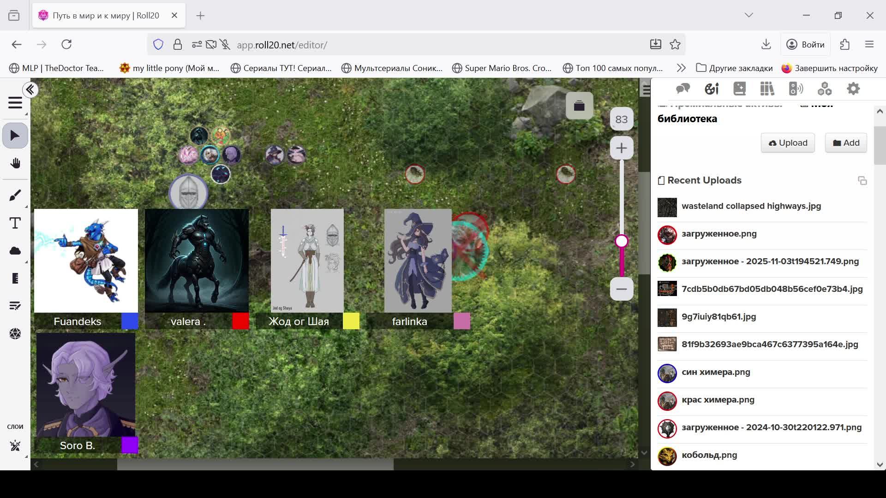Open the chat bubbles tab

(683, 89)
